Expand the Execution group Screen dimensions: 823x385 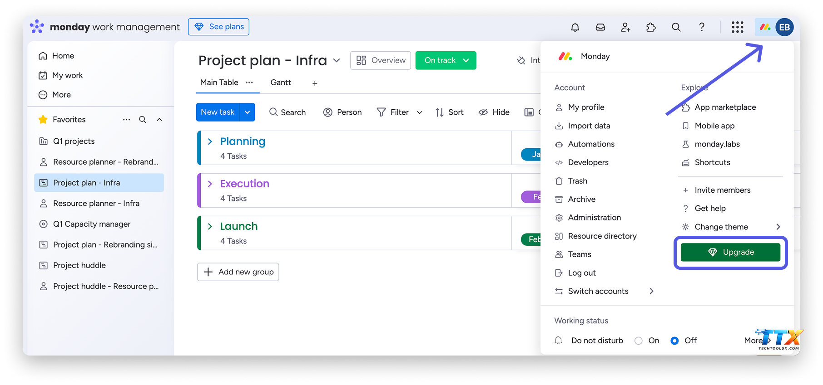(x=210, y=184)
